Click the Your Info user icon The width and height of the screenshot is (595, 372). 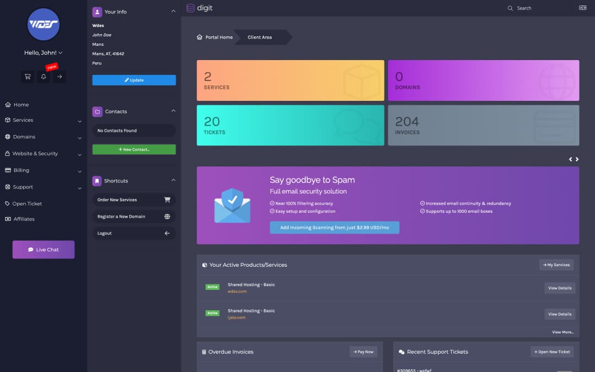tap(97, 12)
